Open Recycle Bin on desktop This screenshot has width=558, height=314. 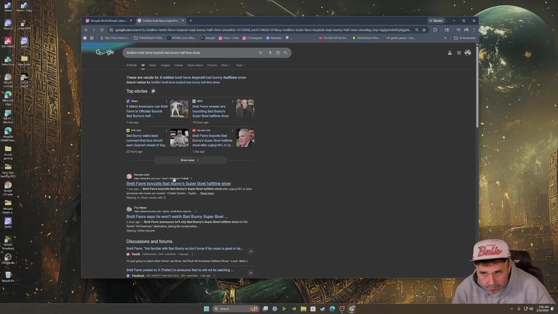pyautogui.click(x=8, y=277)
